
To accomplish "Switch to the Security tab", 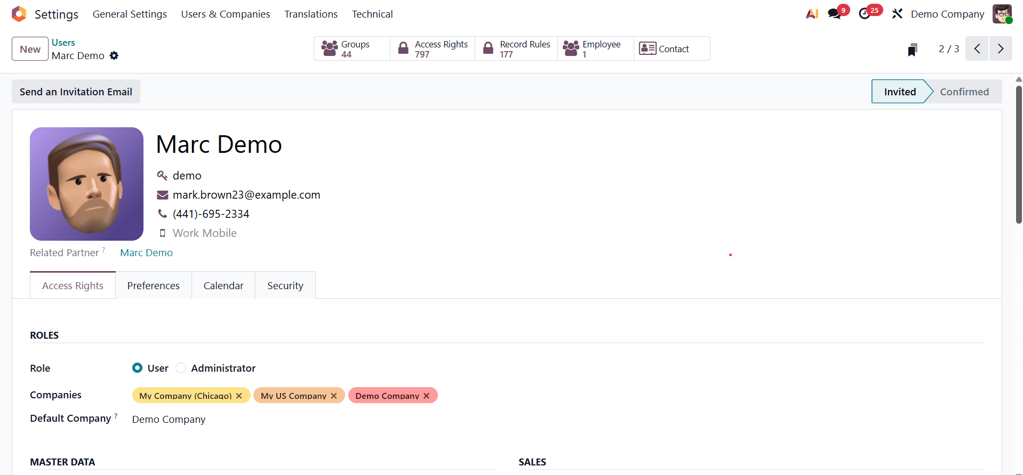I will point(285,285).
